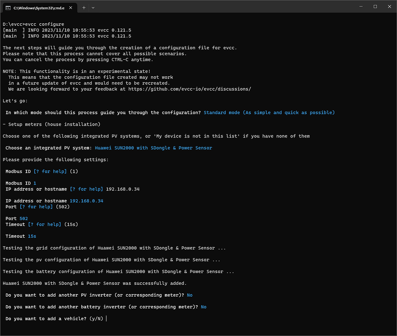Click 'Testing the grid configuration' line
This screenshot has width=397, height=336.
point(114,248)
